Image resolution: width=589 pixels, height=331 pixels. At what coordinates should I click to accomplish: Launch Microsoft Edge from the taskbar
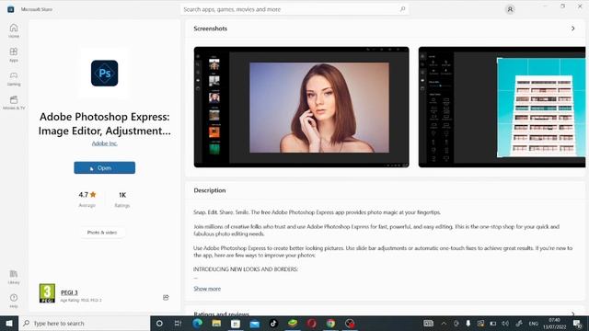(x=197, y=323)
